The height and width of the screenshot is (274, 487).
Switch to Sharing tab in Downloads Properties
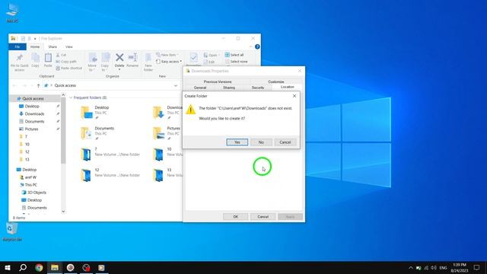(x=229, y=88)
